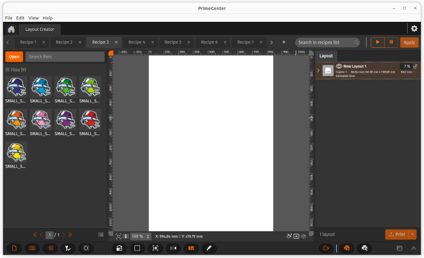Click the vertical bars icon beside the zoom field

[126, 236]
